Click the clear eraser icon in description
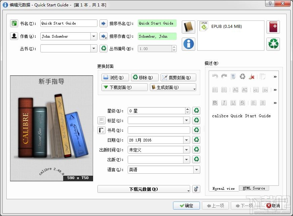Viewport: 293px width, 216px height. pos(252,76)
